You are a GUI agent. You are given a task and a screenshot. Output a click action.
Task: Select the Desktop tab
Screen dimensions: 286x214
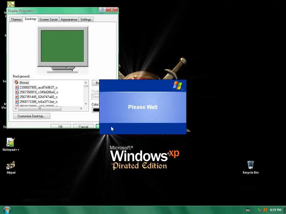(30, 19)
